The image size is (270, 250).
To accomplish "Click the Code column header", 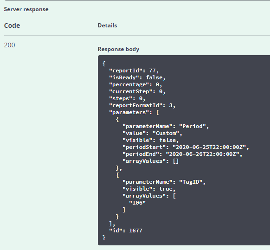I will point(12,26).
